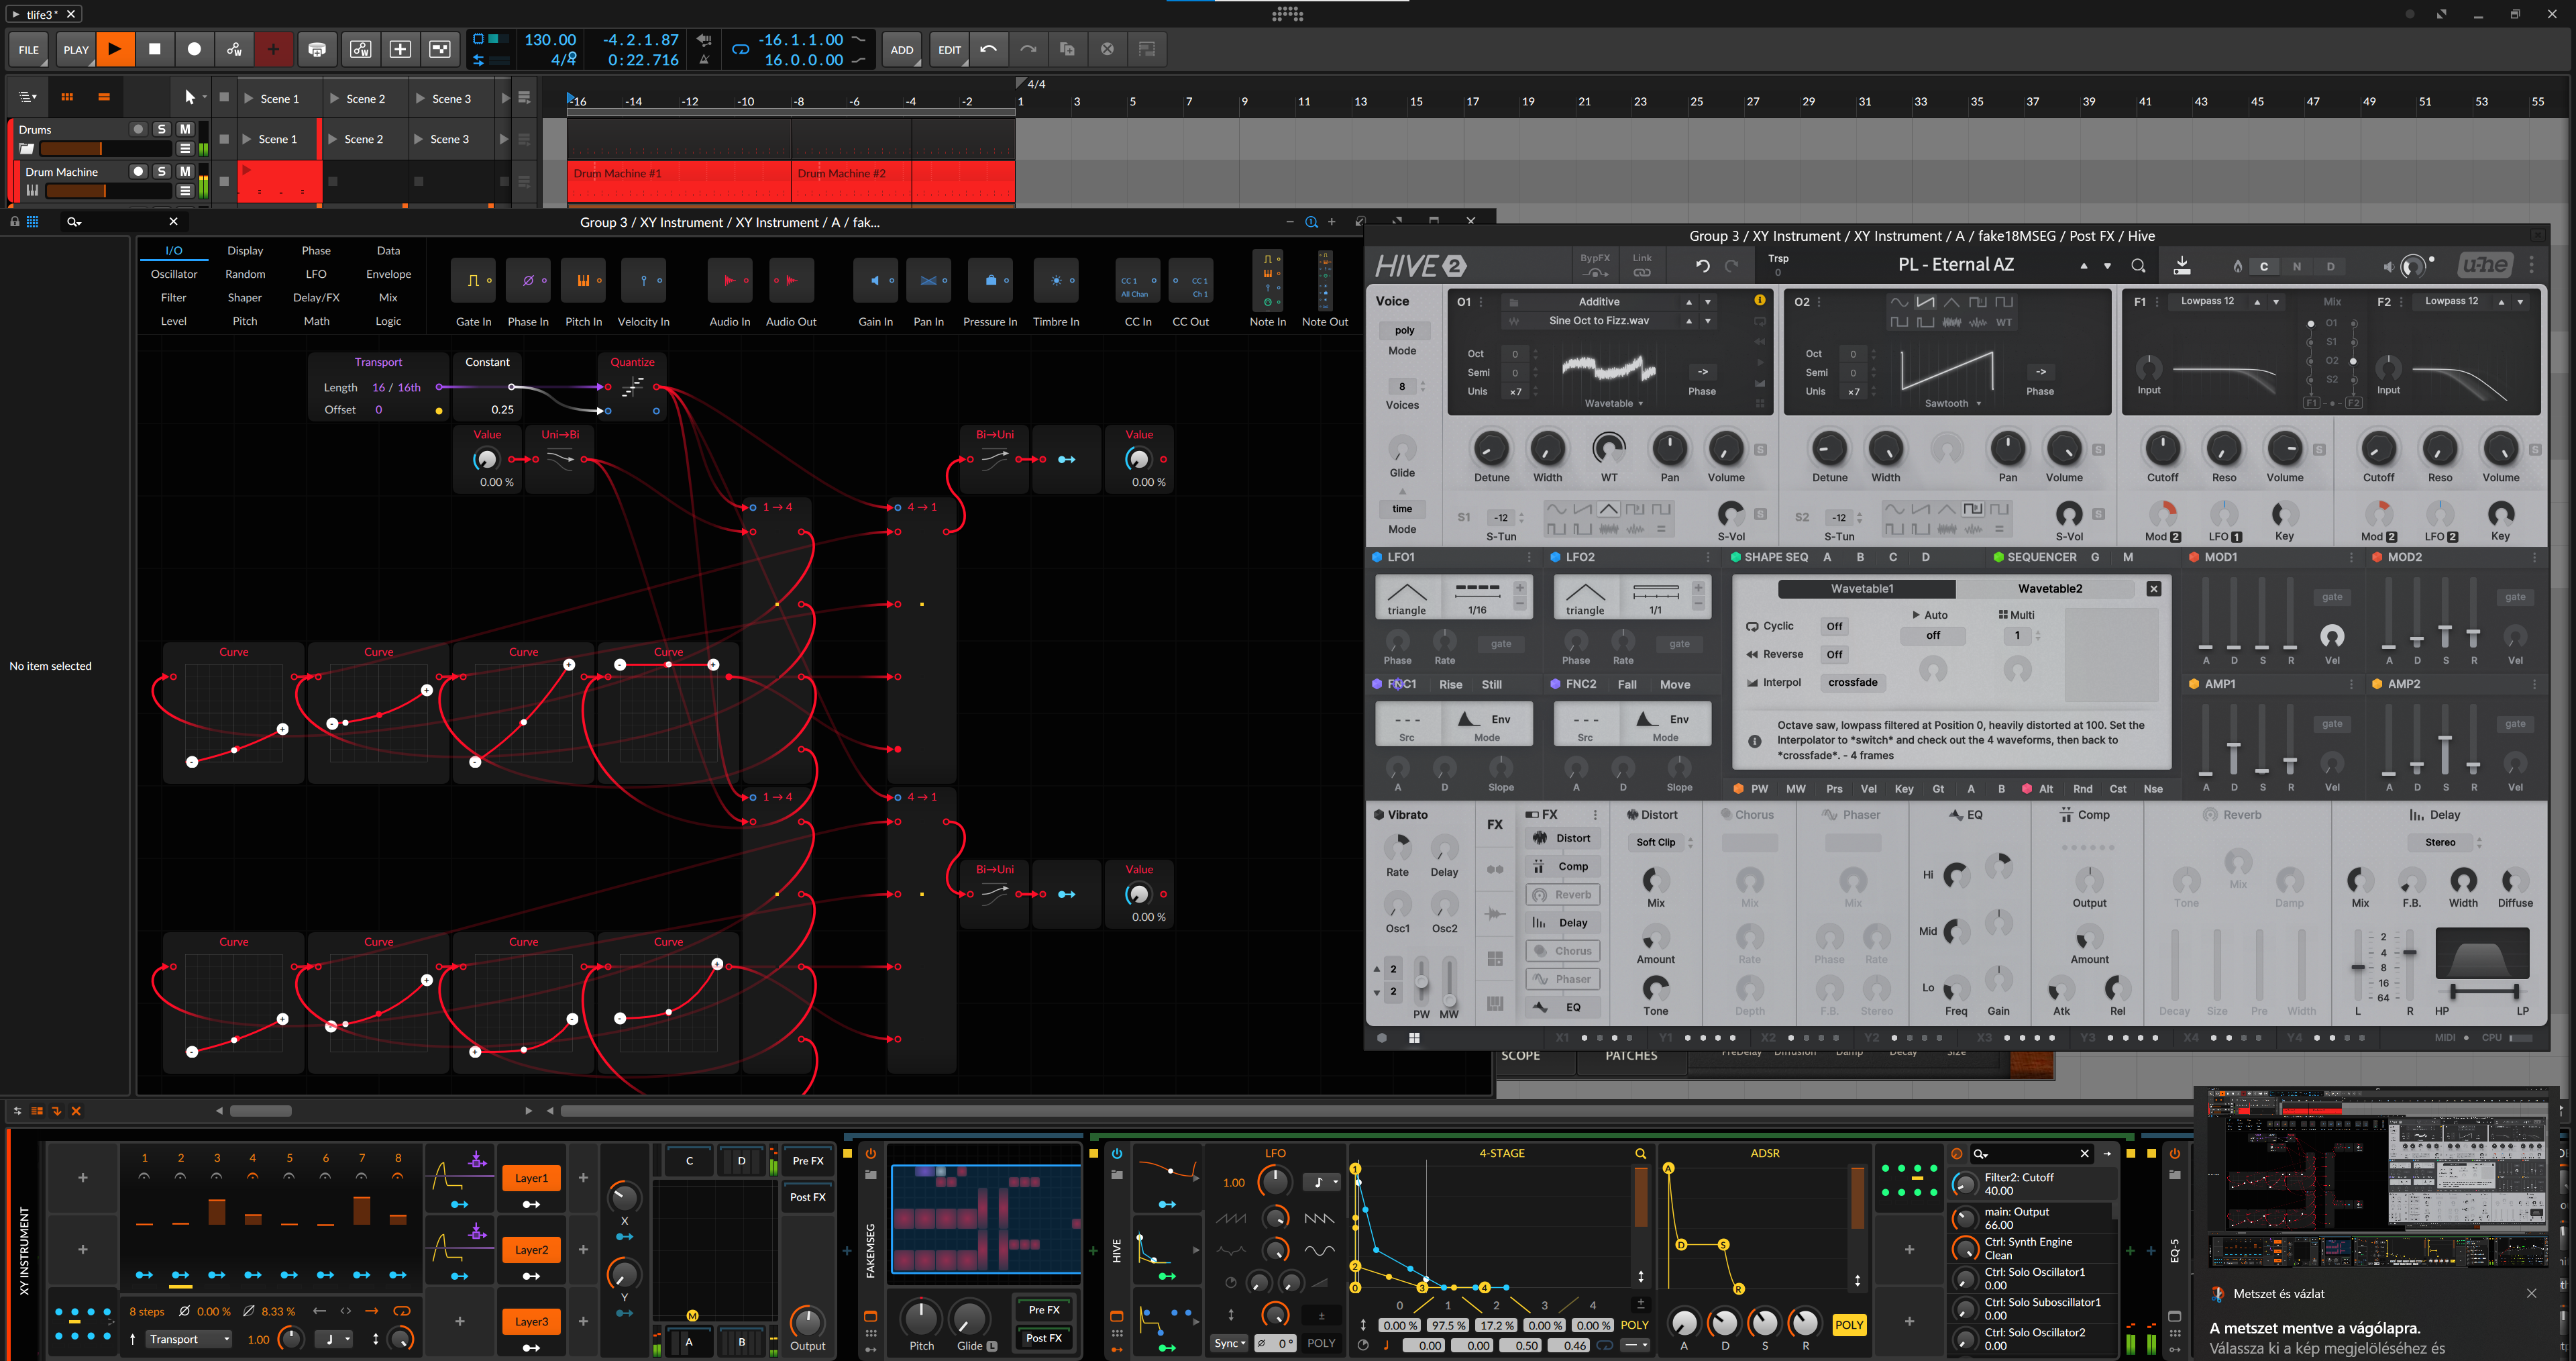Open the PATCHES tab below Hive
Viewport: 2576px width, 1361px height.
click(x=1631, y=1056)
